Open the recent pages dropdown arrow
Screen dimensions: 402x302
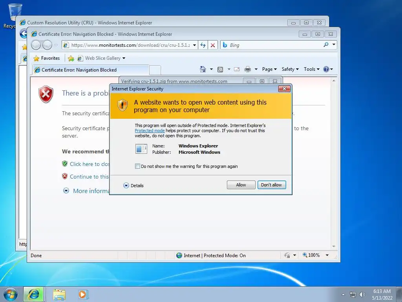click(x=56, y=45)
